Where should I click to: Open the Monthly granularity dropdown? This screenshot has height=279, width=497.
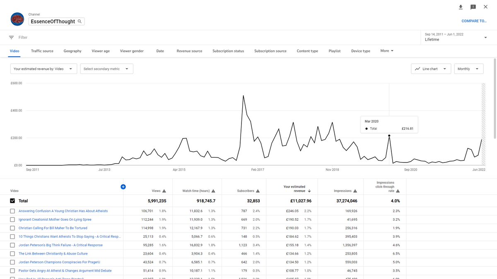[469, 69]
